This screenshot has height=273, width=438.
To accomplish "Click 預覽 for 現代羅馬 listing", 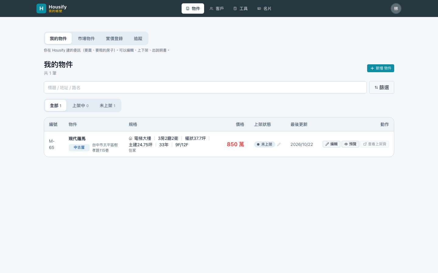I will coord(350,144).
